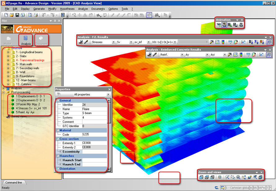
Task: Click the Properties panel scrollbar down arrow
Action: [x=109, y=169]
